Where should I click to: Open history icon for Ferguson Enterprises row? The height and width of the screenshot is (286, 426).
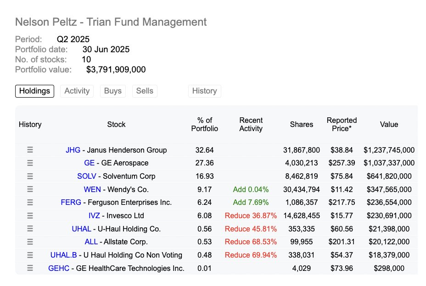[x=30, y=202]
